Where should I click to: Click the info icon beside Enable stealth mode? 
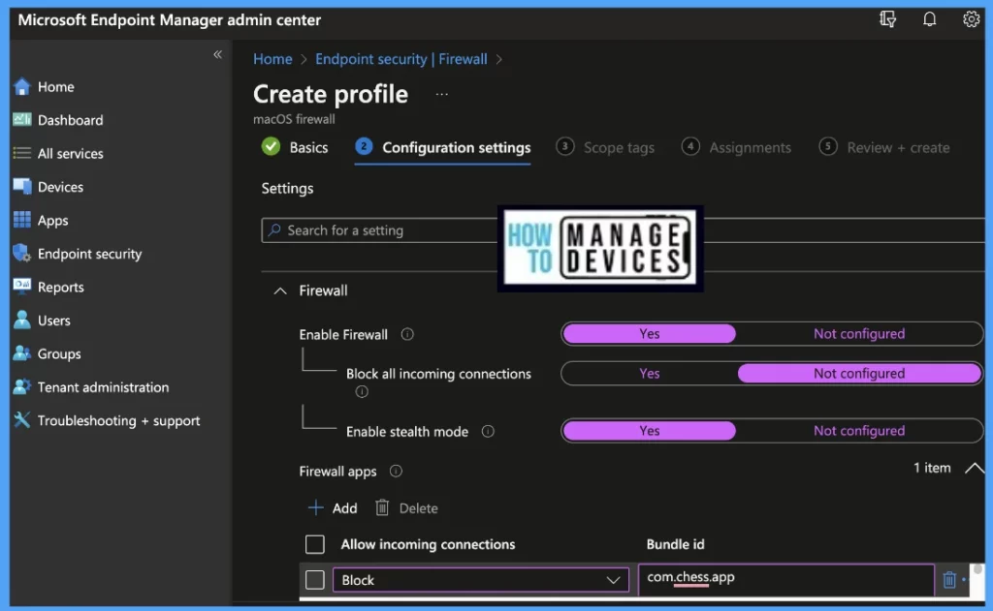tap(488, 432)
